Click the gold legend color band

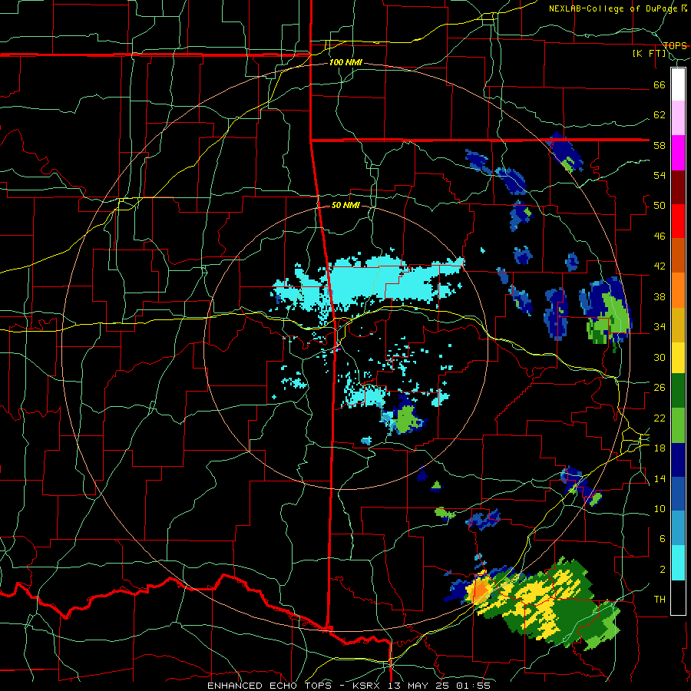point(678,325)
